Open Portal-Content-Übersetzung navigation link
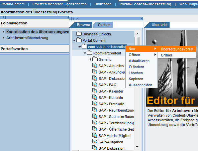Image resolution: width=198 pixels, height=151 pixels. 145,4
